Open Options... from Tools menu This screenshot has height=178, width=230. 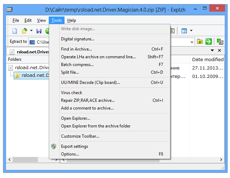[114, 154]
